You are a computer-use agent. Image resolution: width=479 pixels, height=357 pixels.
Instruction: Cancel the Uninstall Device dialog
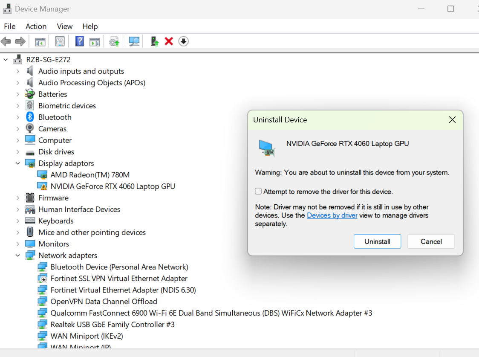(431, 241)
